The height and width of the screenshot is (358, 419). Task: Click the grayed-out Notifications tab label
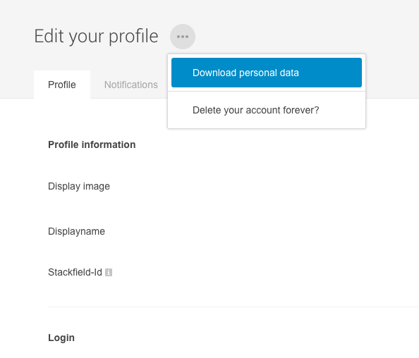tap(131, 85)
